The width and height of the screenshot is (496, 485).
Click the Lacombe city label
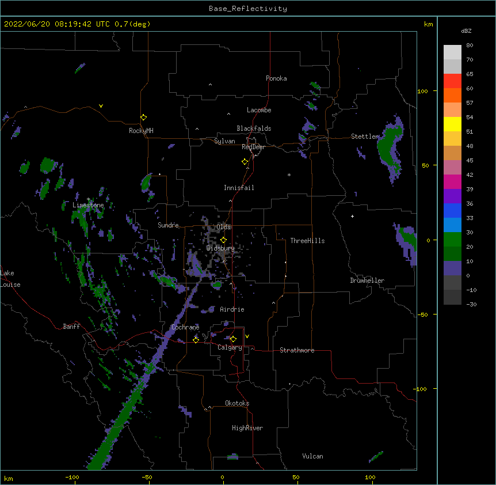click(x=259, y=110)
